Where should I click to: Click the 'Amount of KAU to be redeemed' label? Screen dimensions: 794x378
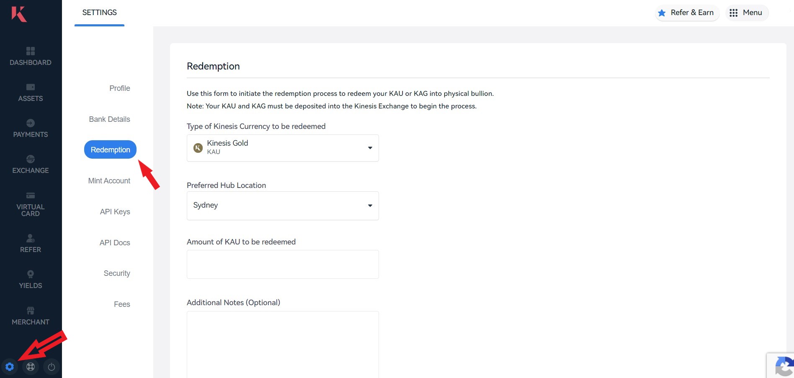pyautogui.click(x=241, y=242)
